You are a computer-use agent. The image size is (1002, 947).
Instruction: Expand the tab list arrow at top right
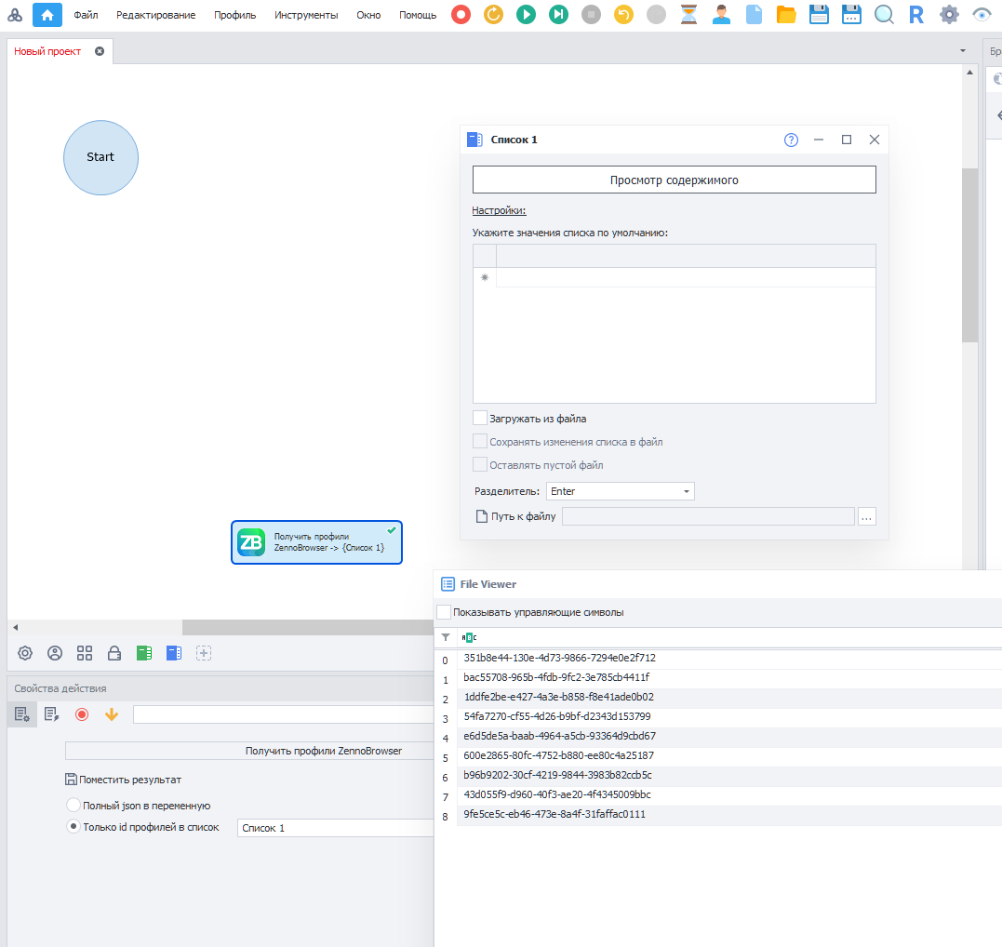click(963, 51)
